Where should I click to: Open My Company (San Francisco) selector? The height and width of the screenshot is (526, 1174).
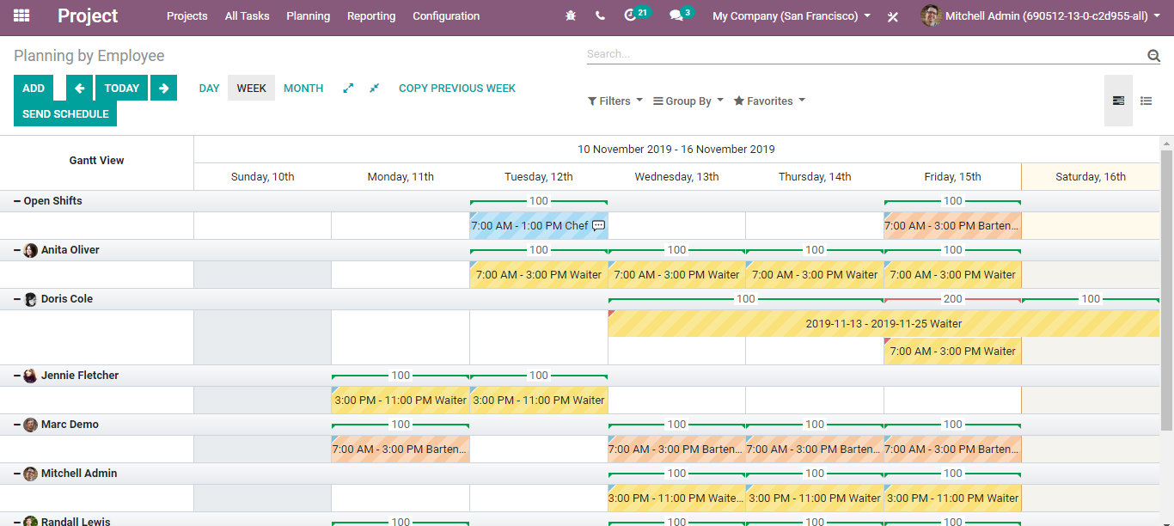(x=792, y=15)
